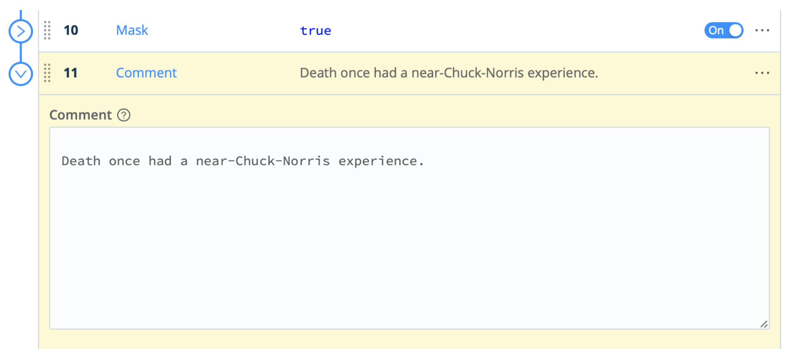Place cursor in the monospace Chuck-Norris text
This screenshot has height=358, width=788.
click(243, 161)
